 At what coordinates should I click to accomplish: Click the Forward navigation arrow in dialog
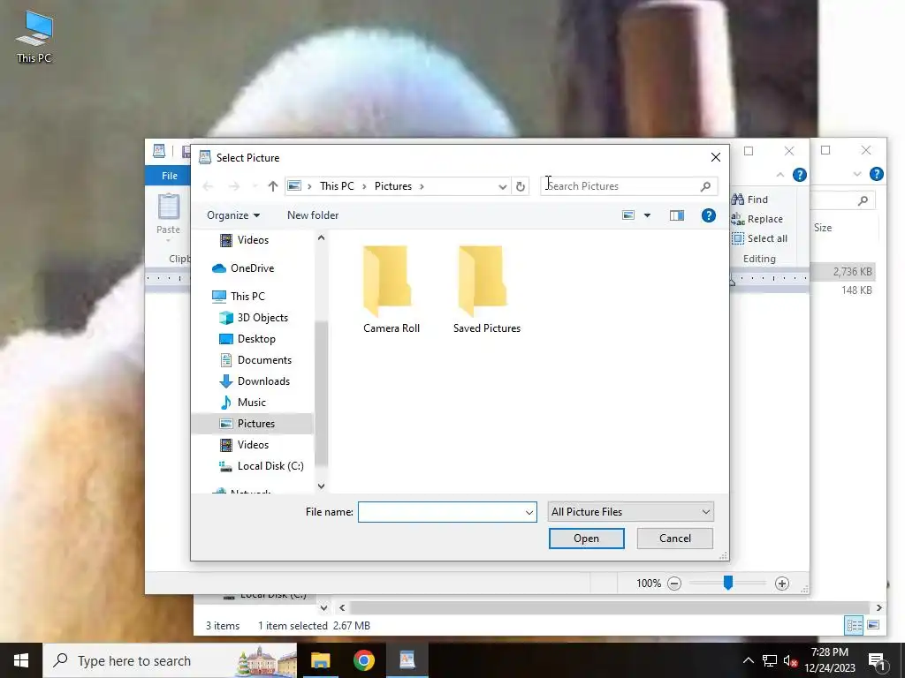click(233, 186)
